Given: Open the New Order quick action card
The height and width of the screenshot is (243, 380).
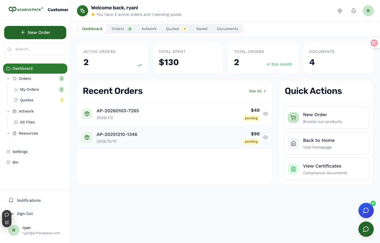Looking at the screenshot, I should (326, 118).
